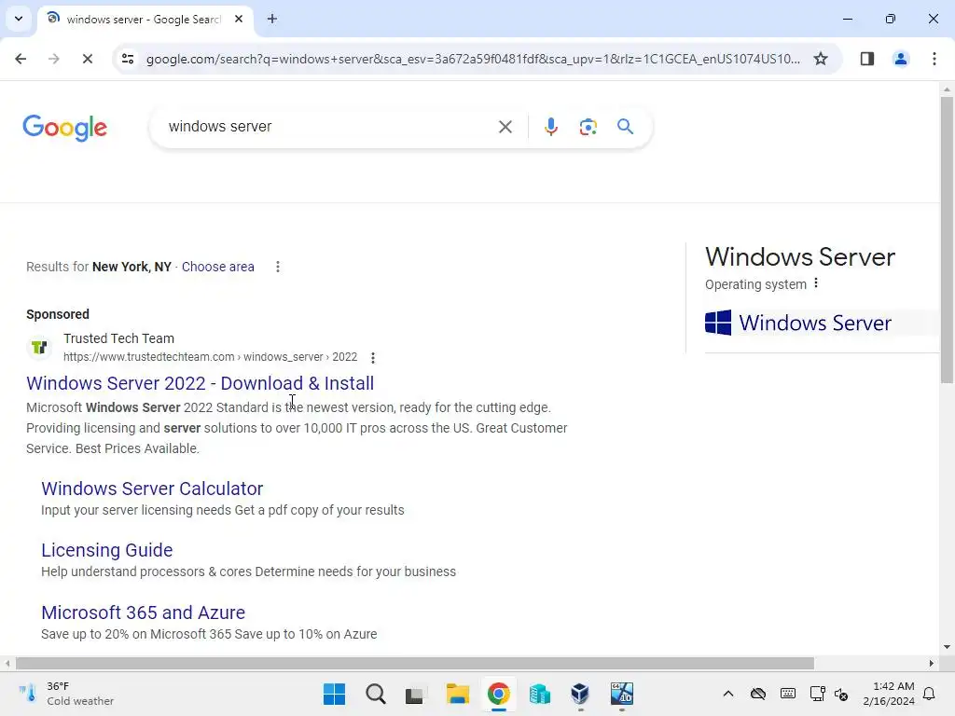
Task: Open the Trusted Tech Team ad options
Action: 373,357
